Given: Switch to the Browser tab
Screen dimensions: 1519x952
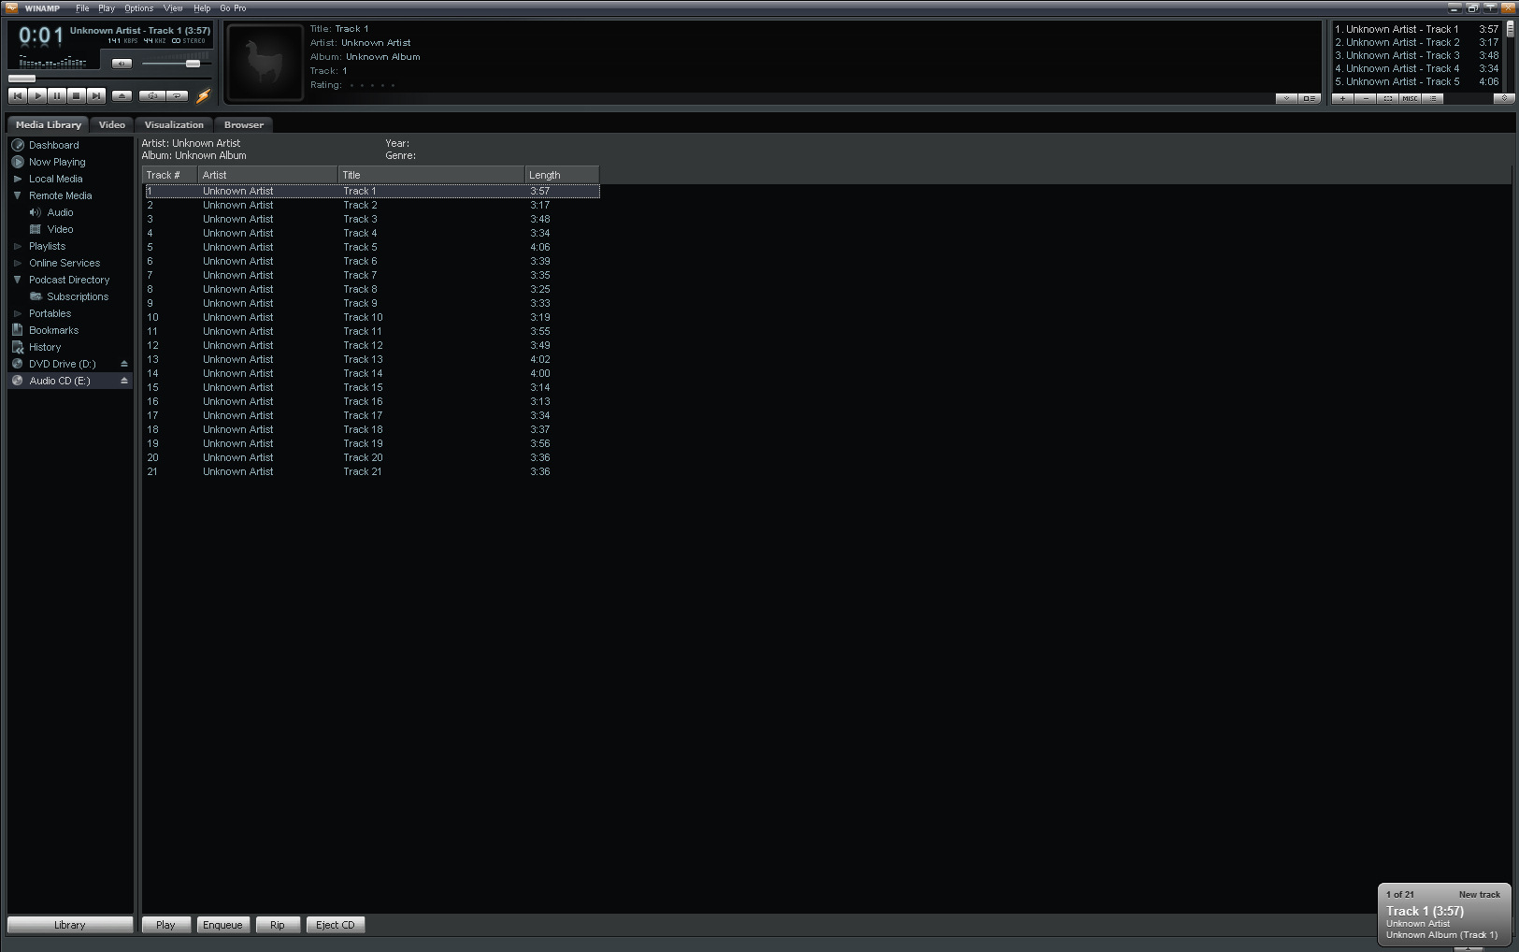Looking at the screenshot, I should pyautogui.click(x=244, y=124).
